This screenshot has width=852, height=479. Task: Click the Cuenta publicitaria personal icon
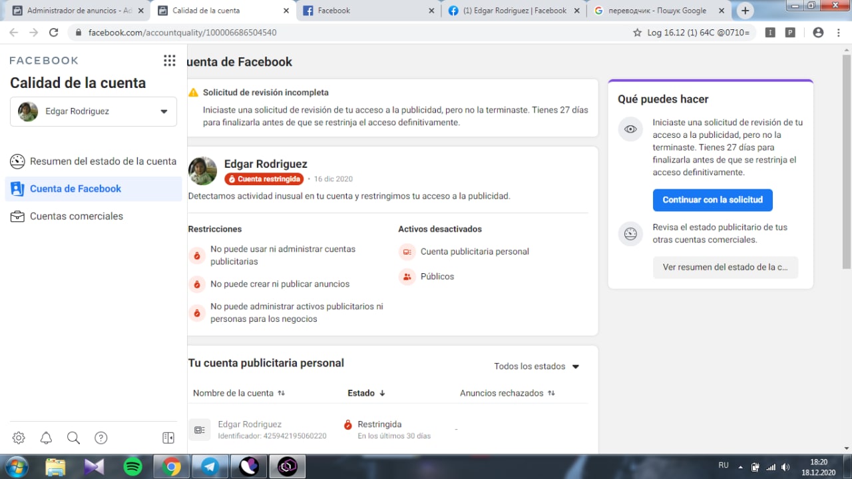[x=407, y=252]
